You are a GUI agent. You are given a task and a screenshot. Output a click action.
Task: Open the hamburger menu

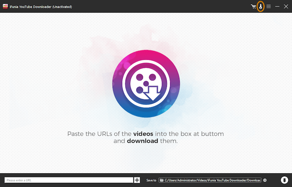(269, 7)
